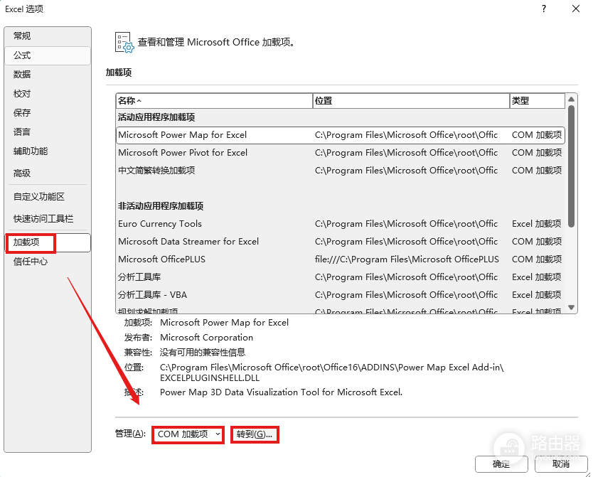This screenshot has height=477, width=593.
Task: Click the add-in list scrollbar thumb
Action: pos(572,166)
